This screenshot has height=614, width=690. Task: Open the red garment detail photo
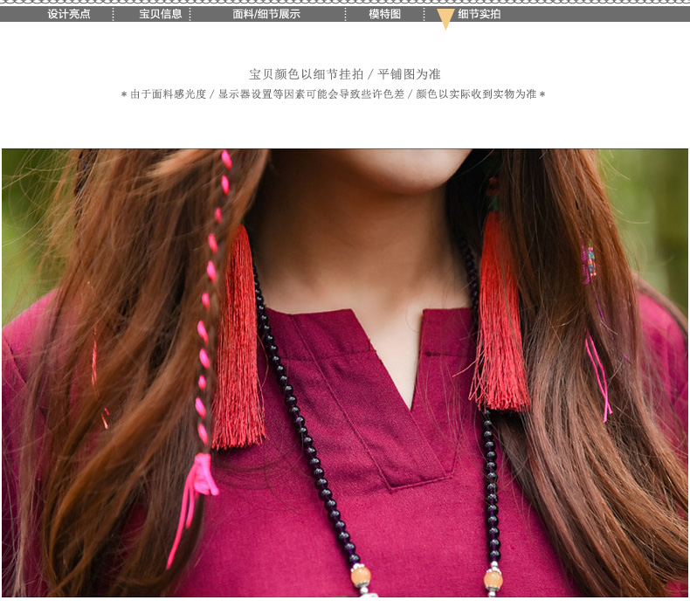coord(345,372)
